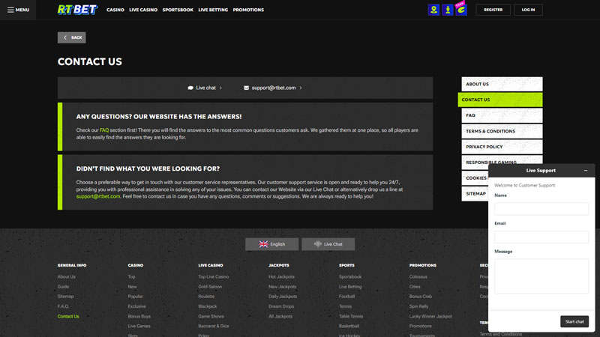
Task: Open the FAQ link in the answers paragraph
Action: [104, 130]
